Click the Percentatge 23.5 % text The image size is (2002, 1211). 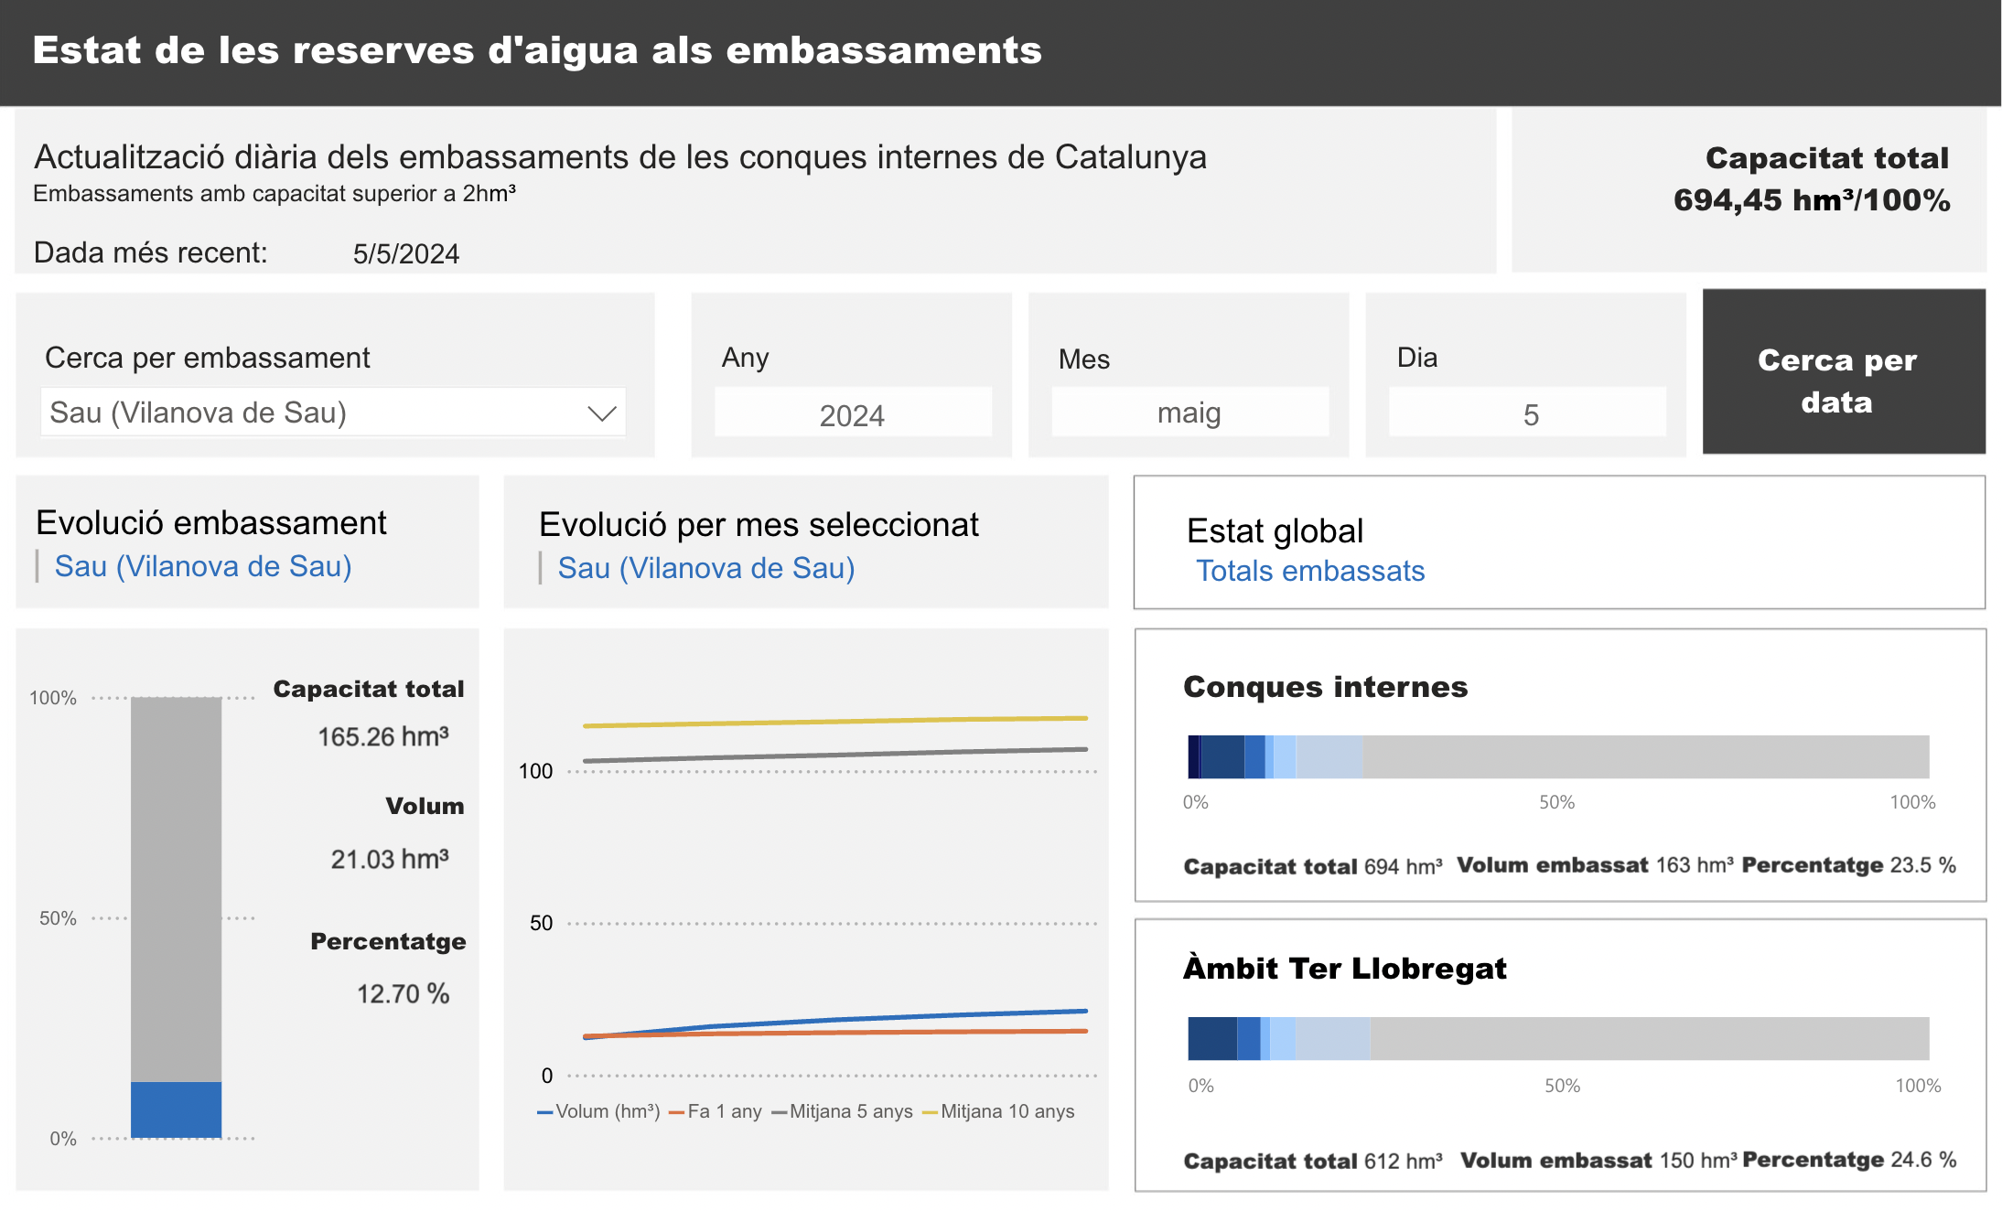click(x=1849, y=865)
